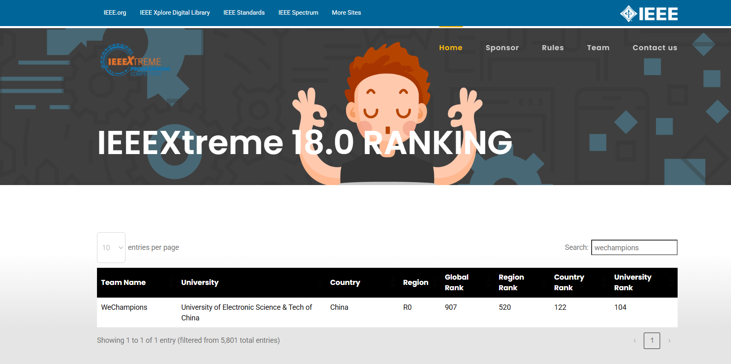Screen dimensions: 731x364
Task: Sort by Team Name column
Action: pyautogui.click(x=137, y=282)
